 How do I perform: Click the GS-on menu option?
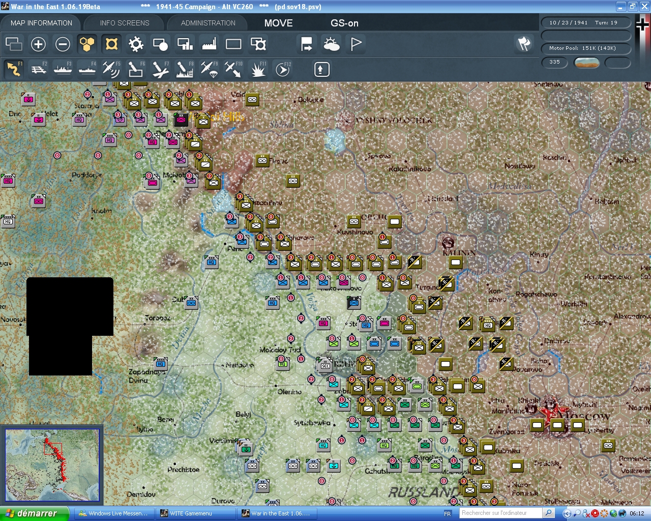[344, 23]
